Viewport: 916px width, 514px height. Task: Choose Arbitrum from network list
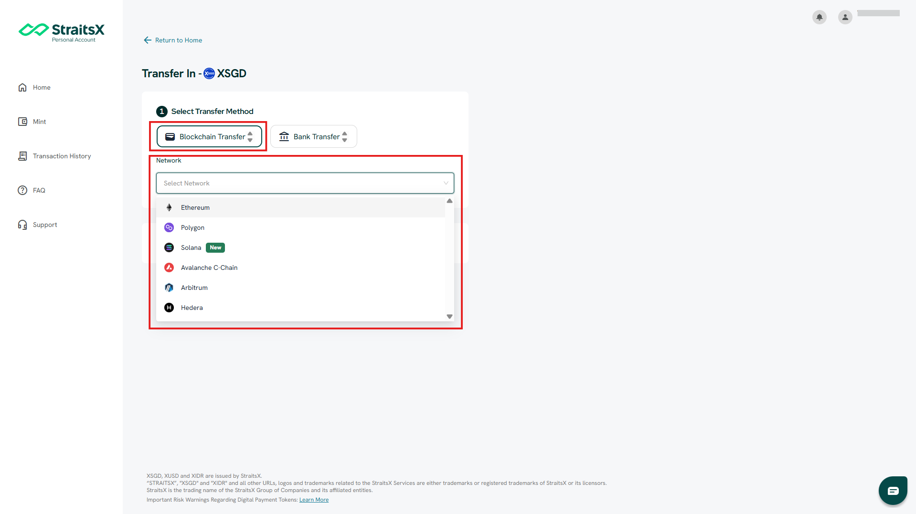[301, 288]
